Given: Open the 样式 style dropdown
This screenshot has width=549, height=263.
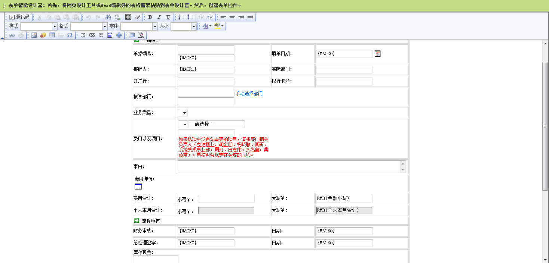Looking at the screenshot, I should click(55, 26).
